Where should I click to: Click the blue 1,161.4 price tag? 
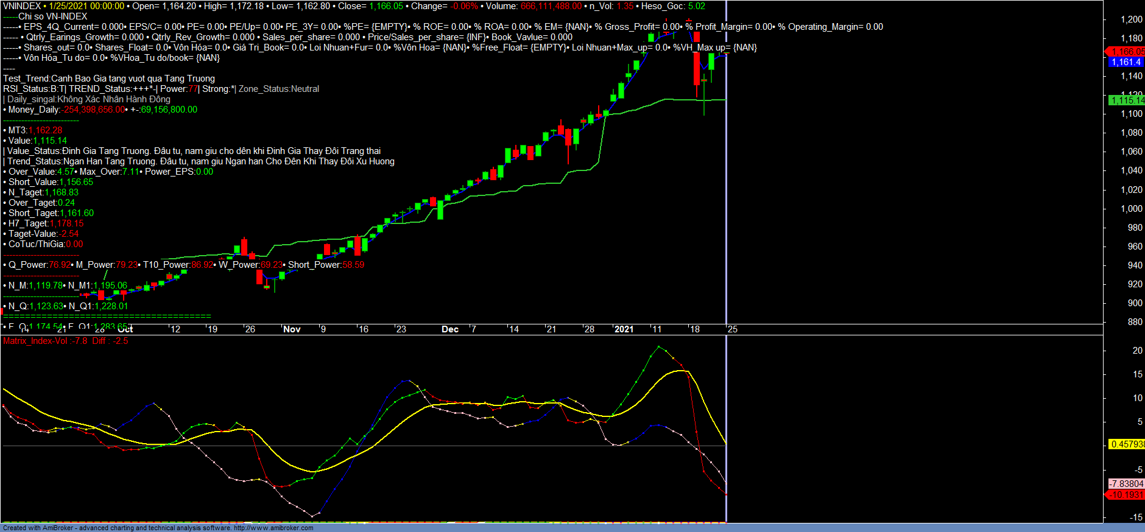(1126, 62)
